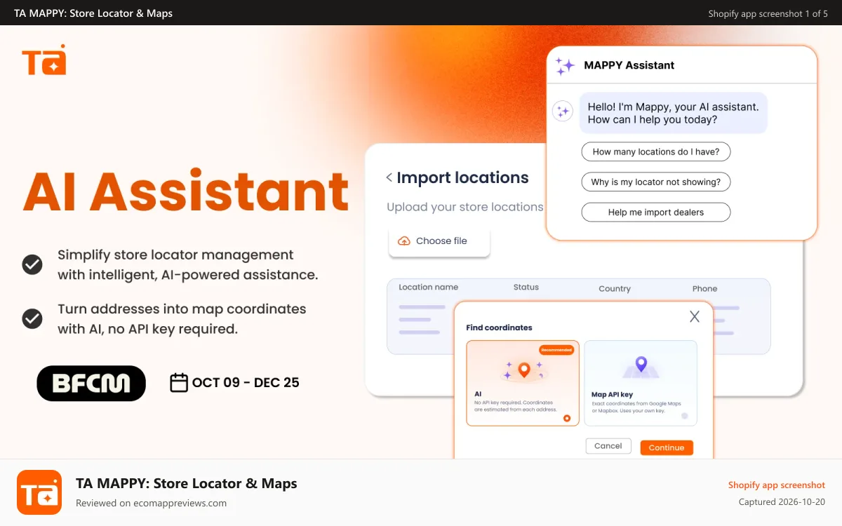This screenshot has height=526, width=842.
Task: Click 'Shopify app screenshot 1 of 5' header text
Action: tap(768, 13)
